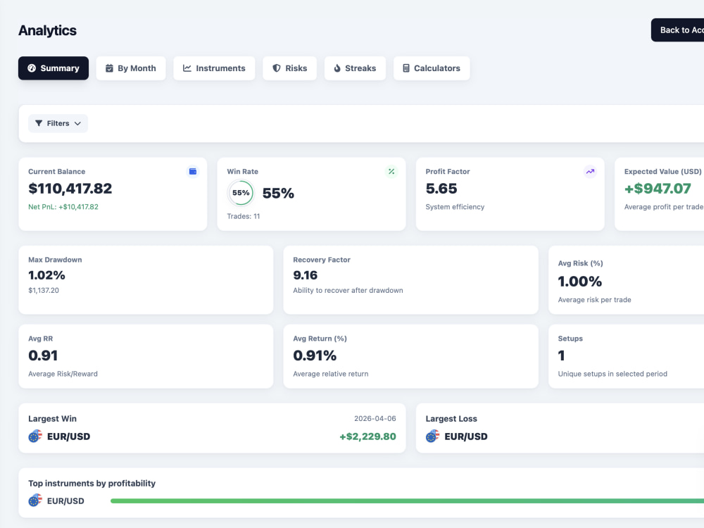Image resolution: width=704 pixels, height=528 pixels.
Task: Click the +$947.07 expected value
Action: [x=658, y=189]
